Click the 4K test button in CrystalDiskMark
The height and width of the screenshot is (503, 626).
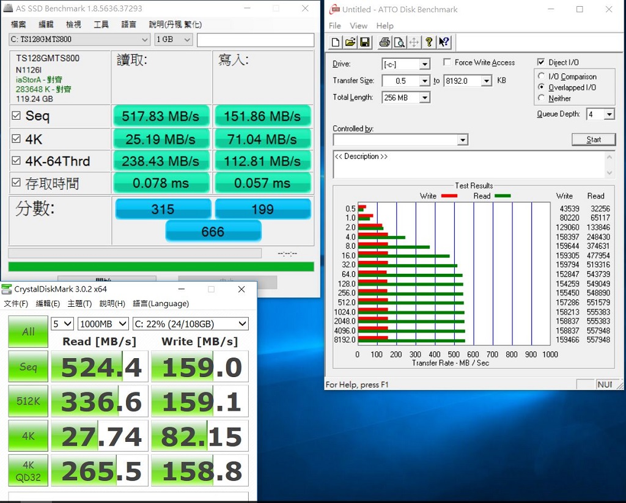pyautogui.click(x=28, y=436)
